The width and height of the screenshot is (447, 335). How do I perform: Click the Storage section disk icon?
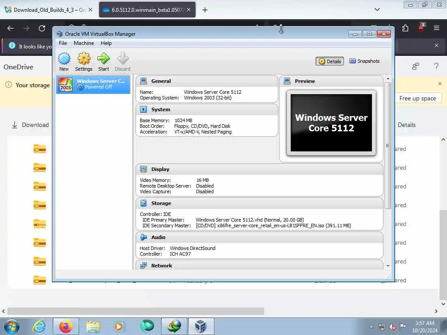click(143, 203)
